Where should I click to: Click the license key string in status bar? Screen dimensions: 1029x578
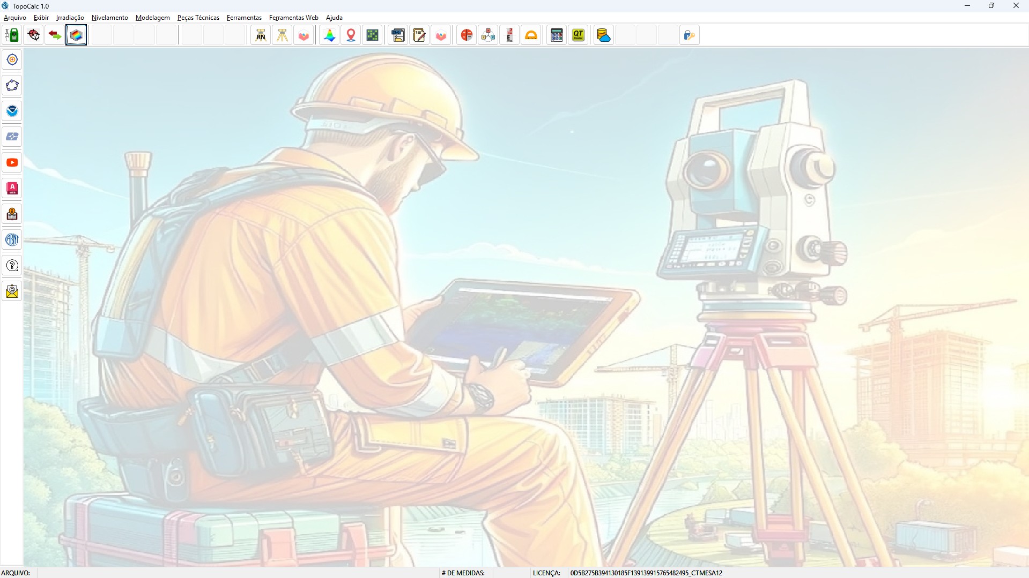646,573
